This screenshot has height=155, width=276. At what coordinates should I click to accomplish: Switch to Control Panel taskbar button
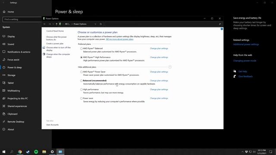(60, 152)
